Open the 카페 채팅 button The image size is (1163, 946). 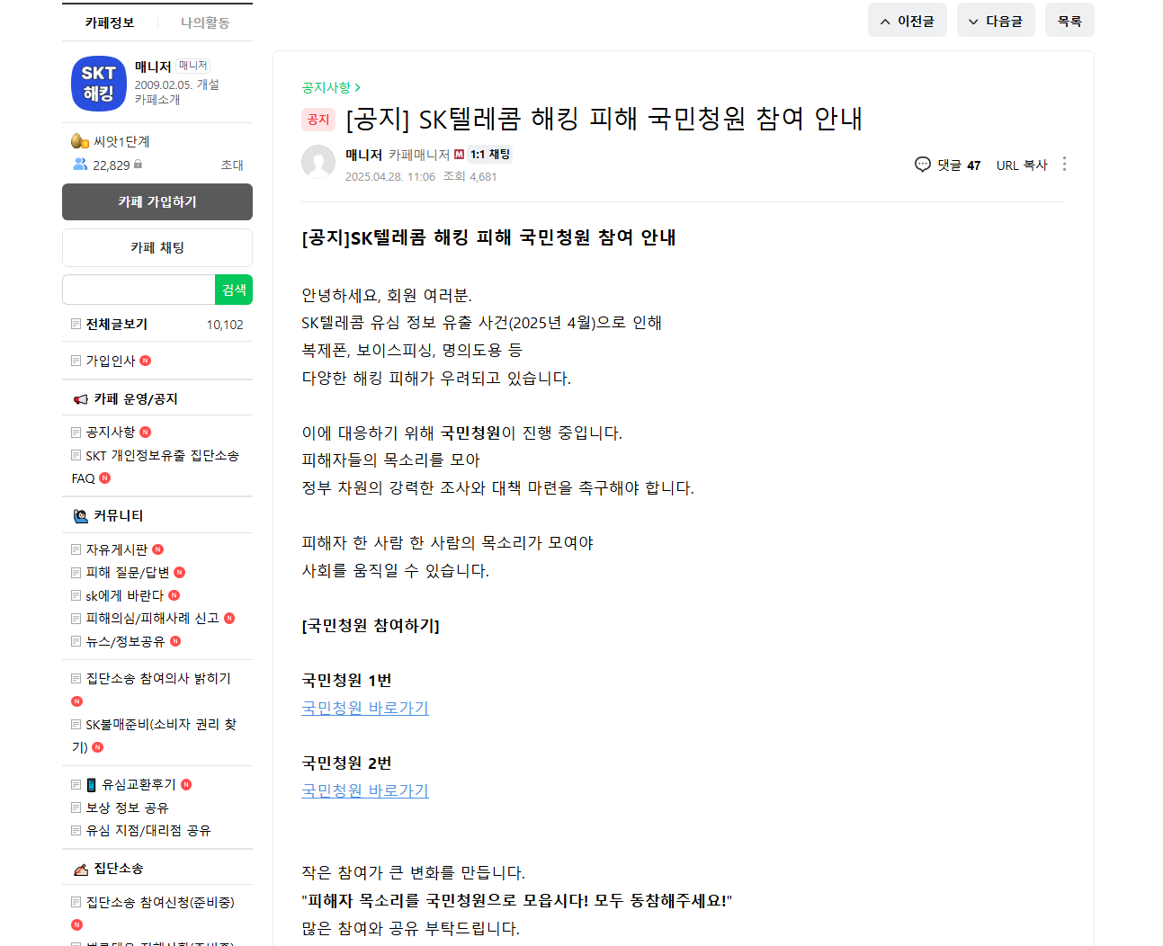pos(157,247)
